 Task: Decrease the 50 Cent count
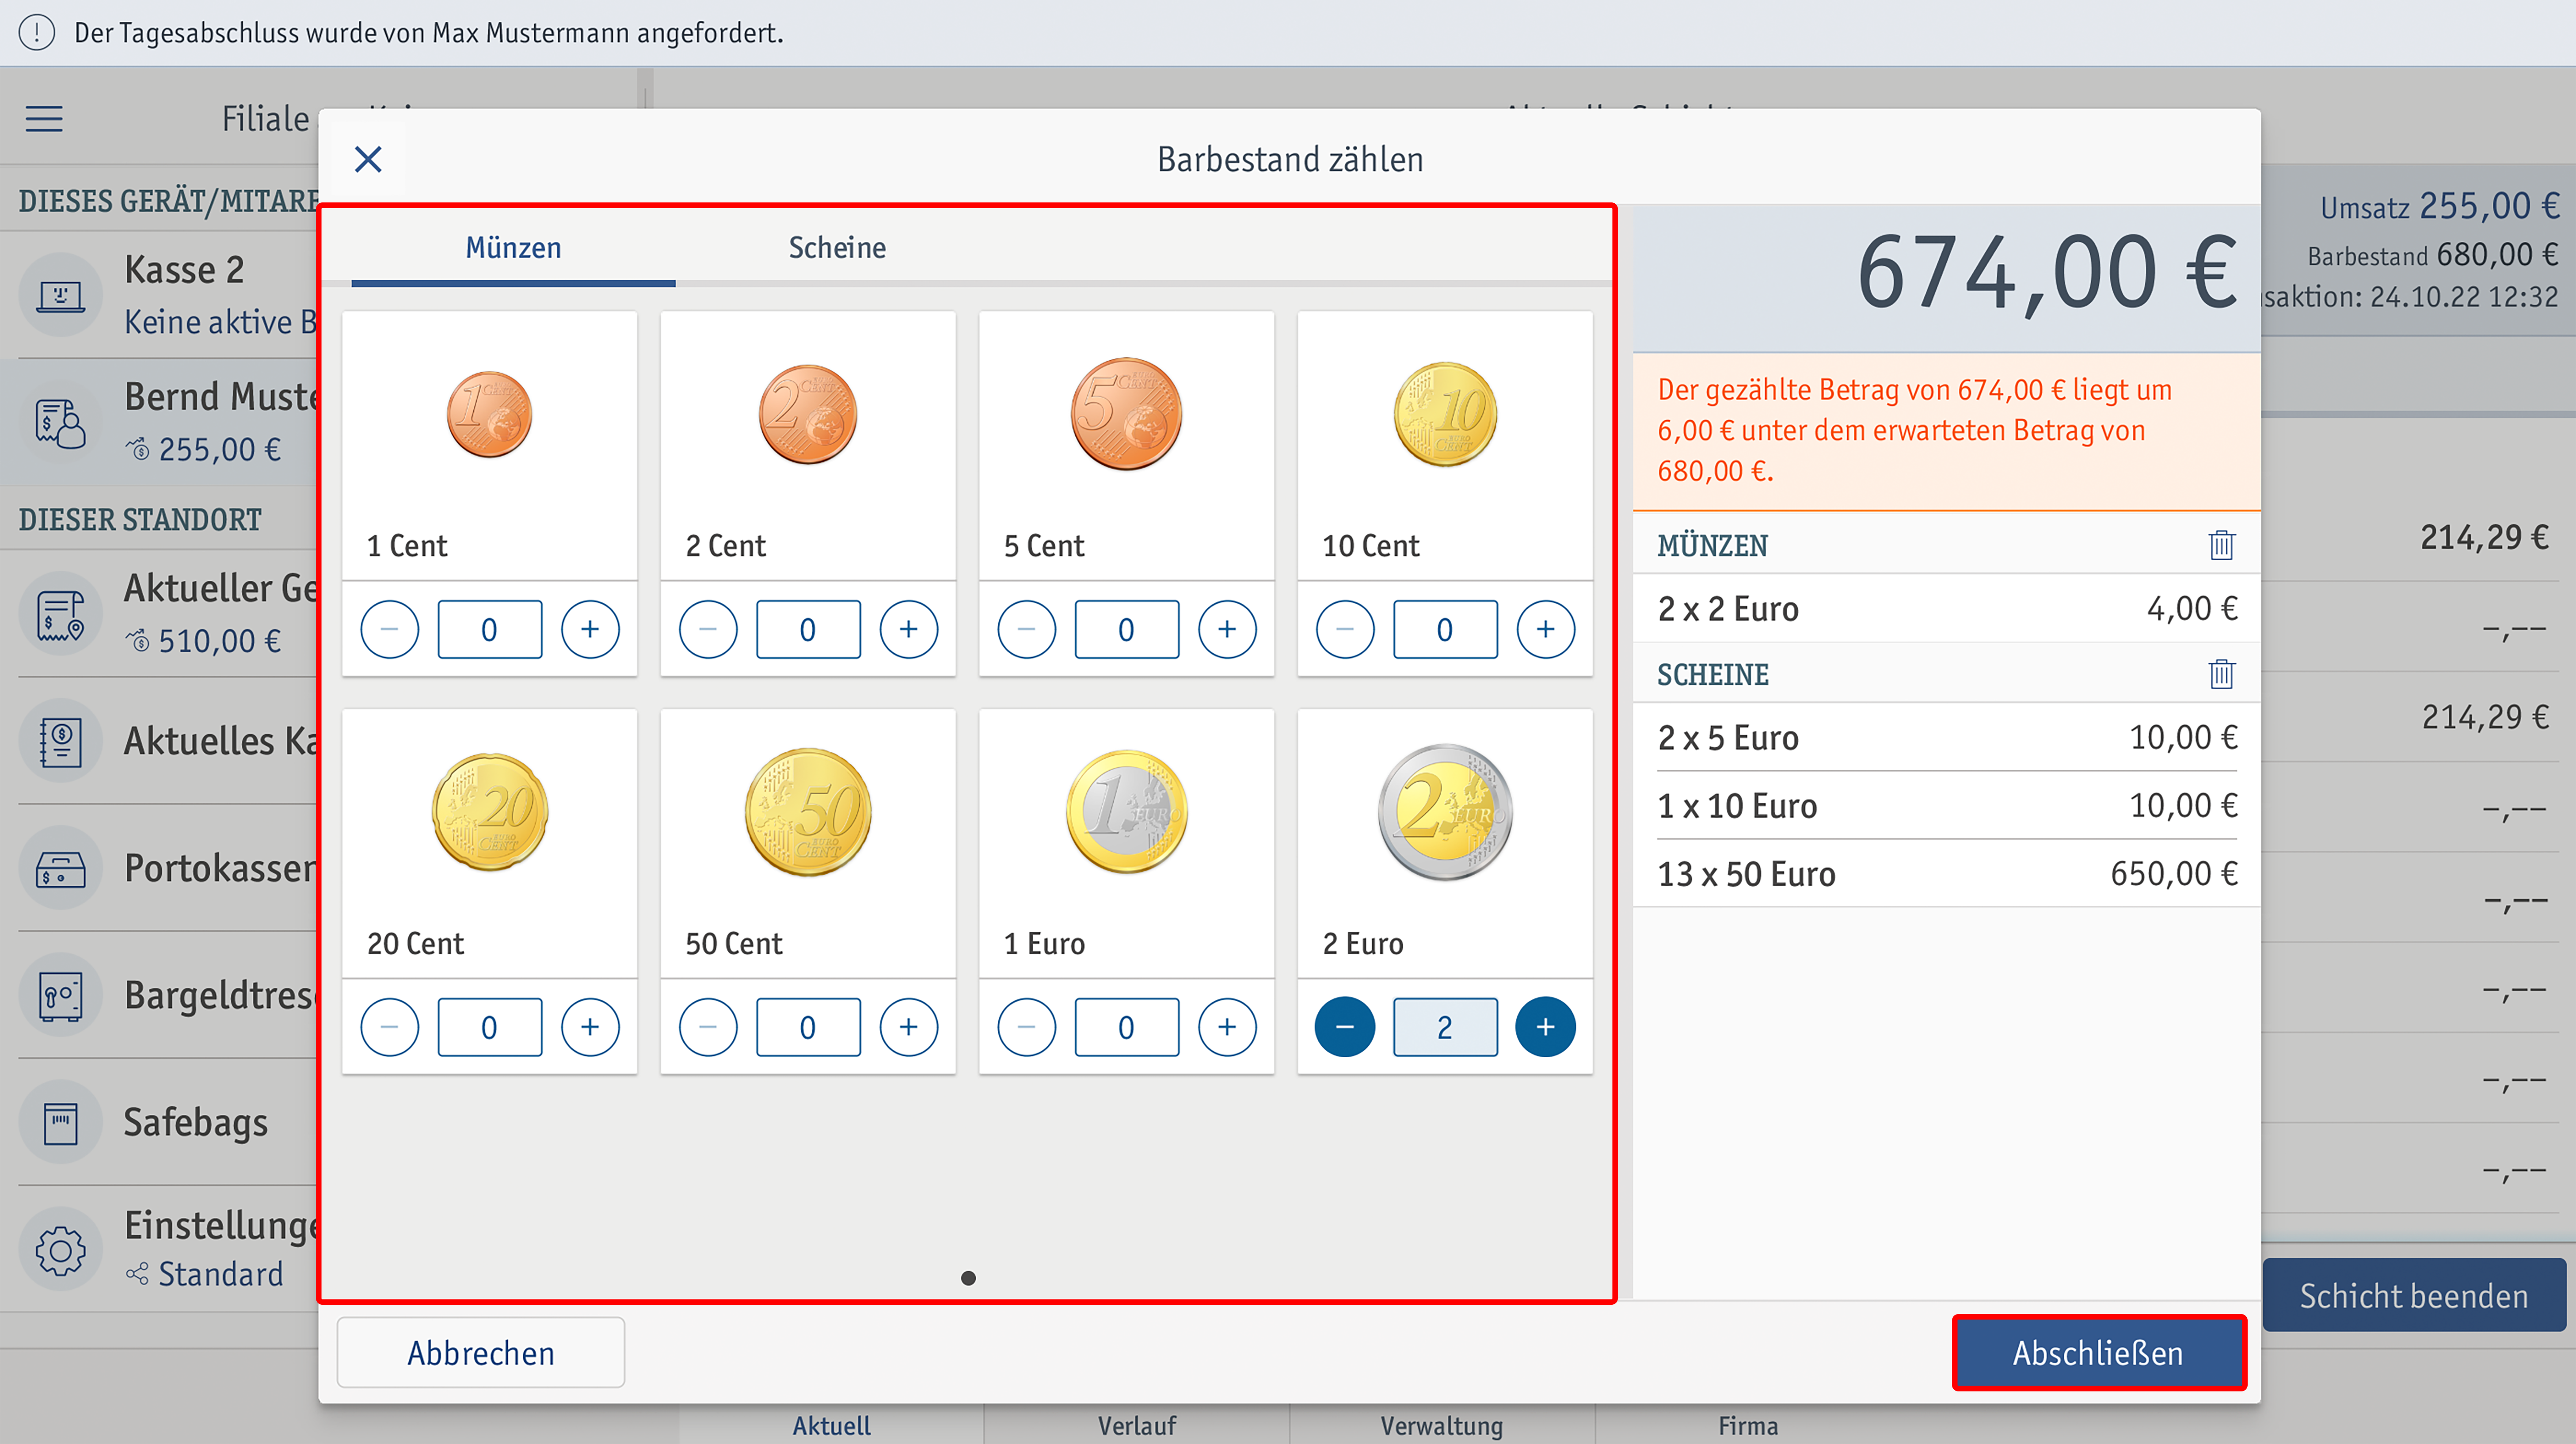coord(708,1027)
